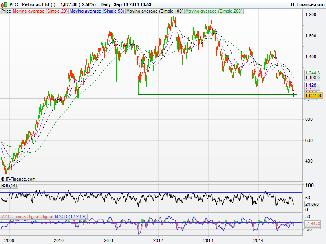Screen dimensions: 326x244
Task: Open the RSI (14) indicator label
Action: point(9,186)
